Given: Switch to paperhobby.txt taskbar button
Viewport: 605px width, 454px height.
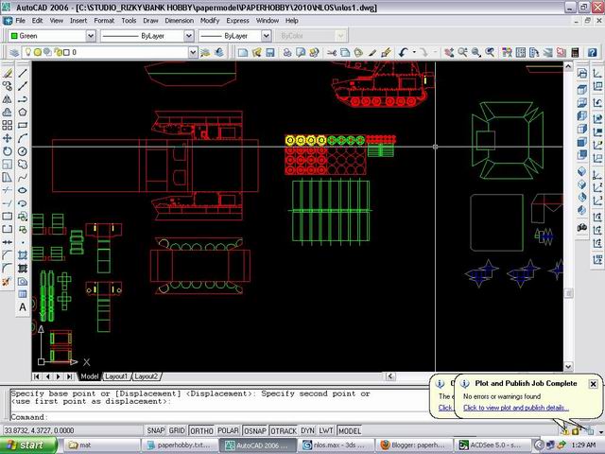Looking at the screenshot, I should [x=180, y=445].
